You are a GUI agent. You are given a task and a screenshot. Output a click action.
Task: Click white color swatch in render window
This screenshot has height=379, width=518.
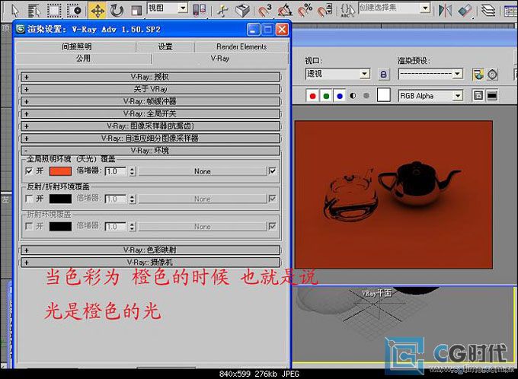click(x=384, y=95)
